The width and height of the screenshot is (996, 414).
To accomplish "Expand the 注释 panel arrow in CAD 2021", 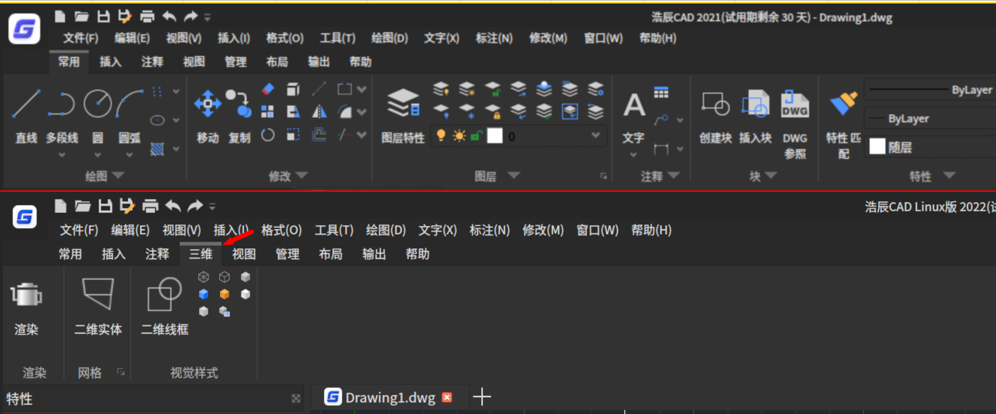I will click(674, 175).
